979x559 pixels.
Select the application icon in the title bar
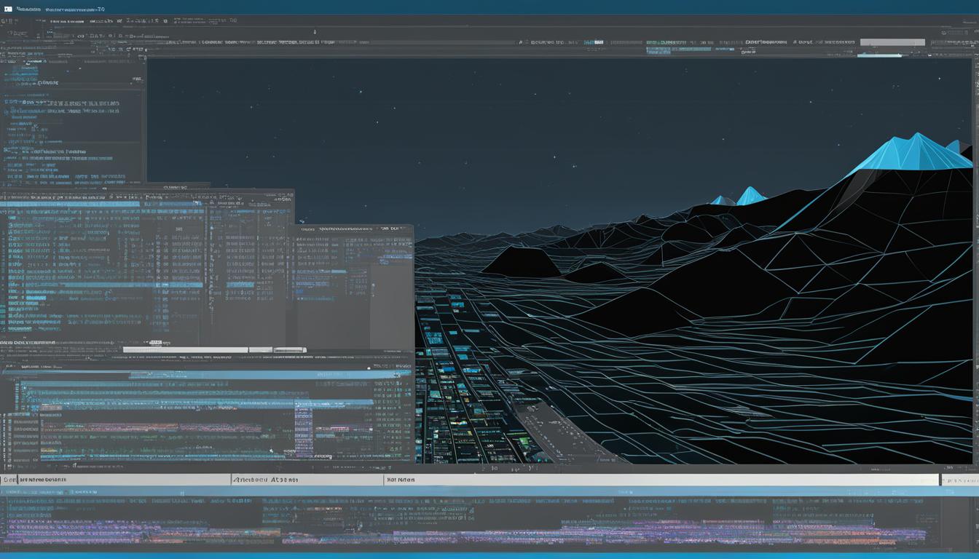pyautogui.click(x=7, y=9)
